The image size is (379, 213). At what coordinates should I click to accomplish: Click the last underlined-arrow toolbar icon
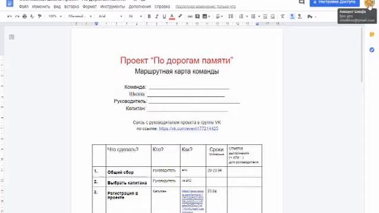[300, 17]
